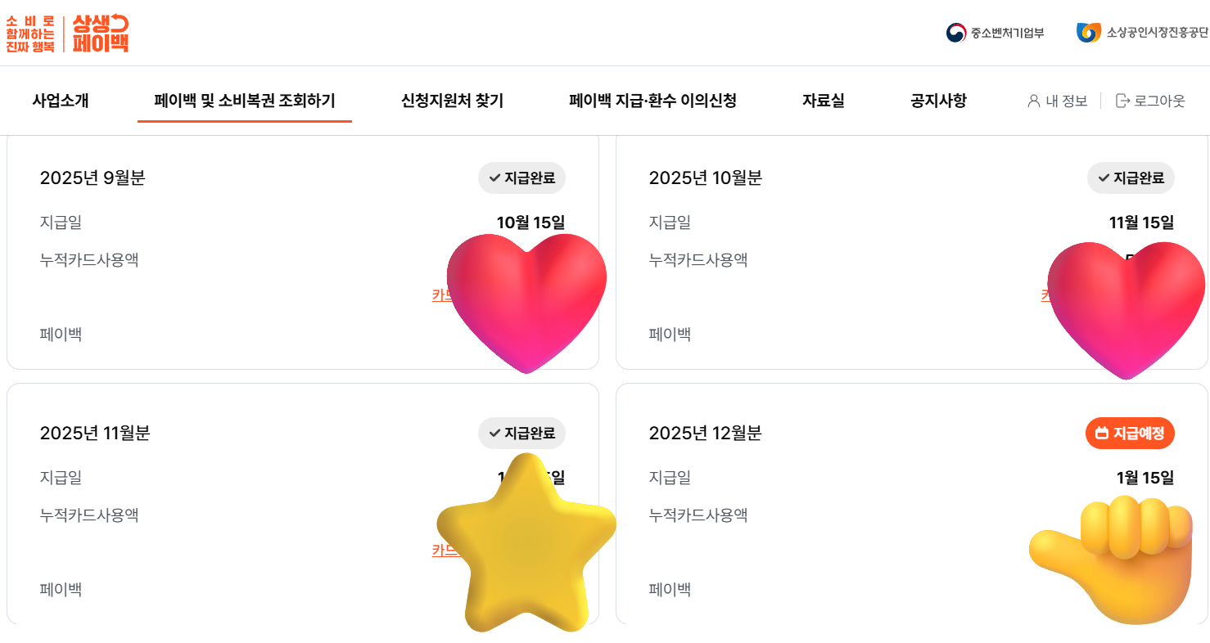The width and height of the screenshot is (1210, 643).
Task: Click the 상생페이백 logo icon
Action: pos(100,34)
